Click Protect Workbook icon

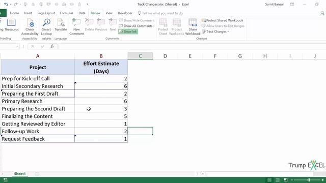click(177, 27)
